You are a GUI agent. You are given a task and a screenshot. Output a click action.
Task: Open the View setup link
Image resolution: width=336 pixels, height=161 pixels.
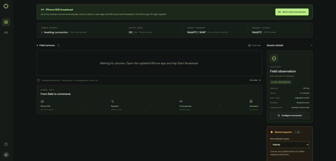255,80
